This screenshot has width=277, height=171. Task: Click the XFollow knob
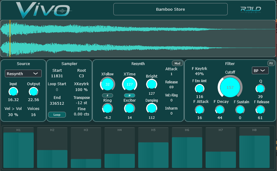pos(108,84)
